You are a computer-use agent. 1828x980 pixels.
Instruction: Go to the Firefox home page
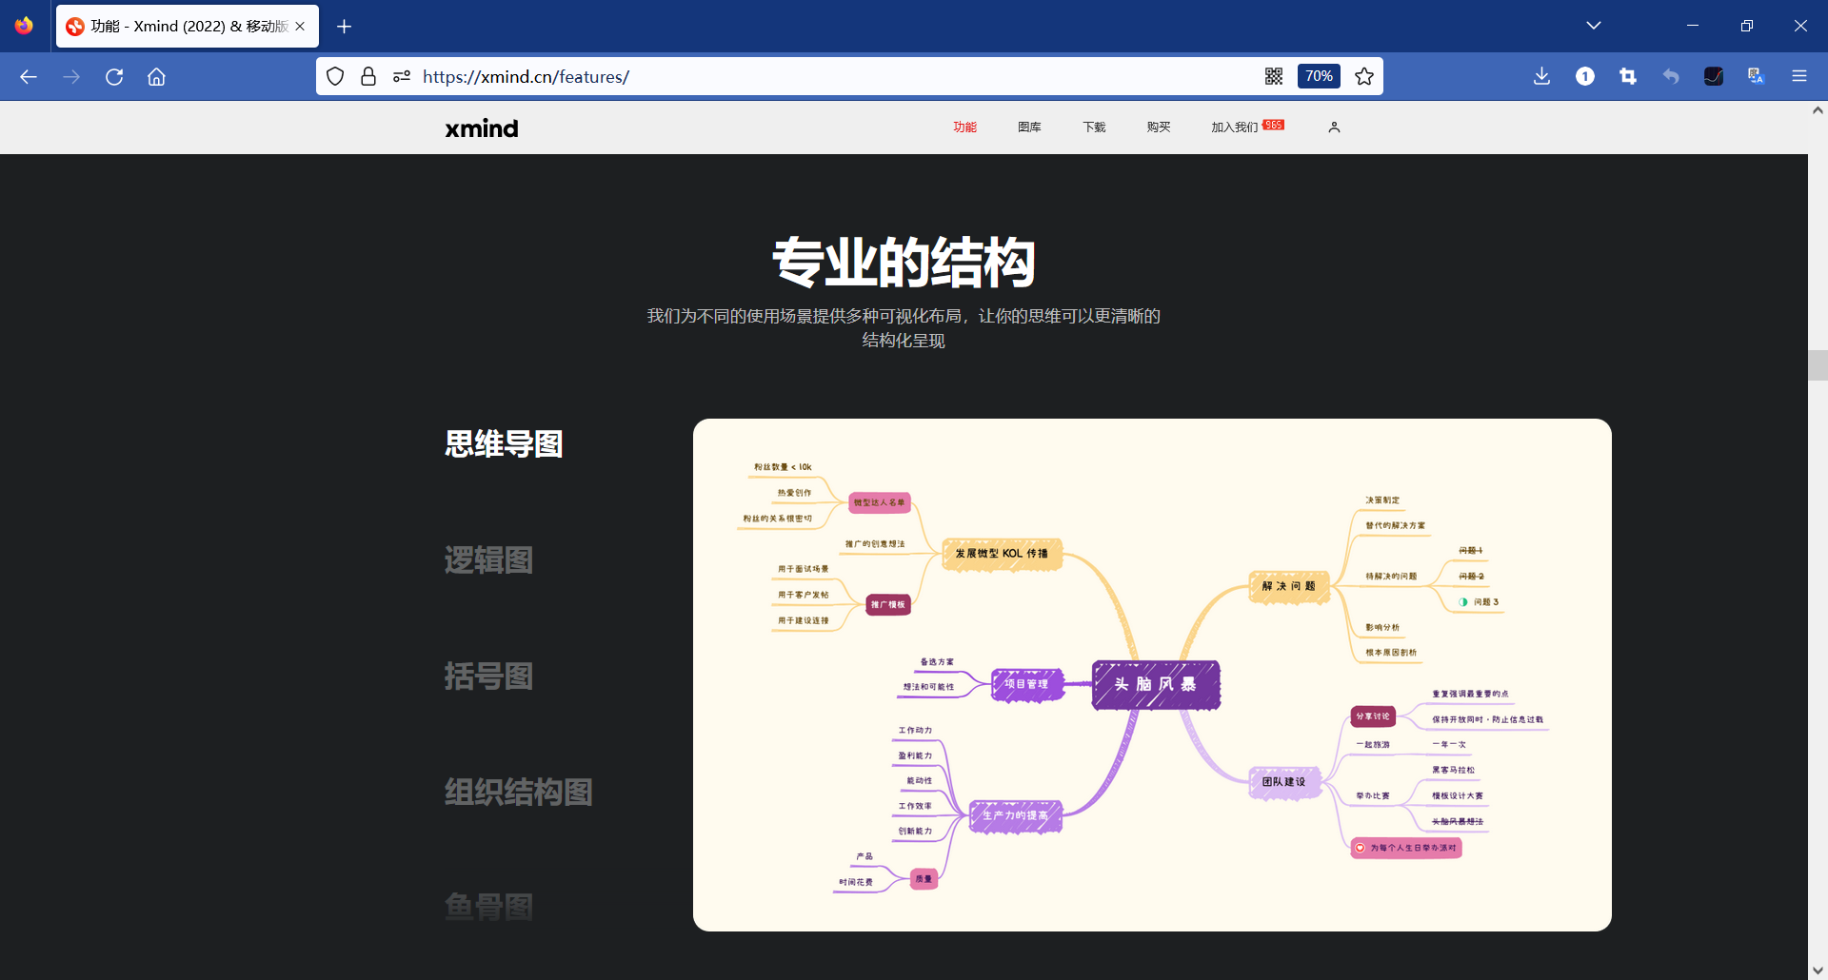click(156, 77)
